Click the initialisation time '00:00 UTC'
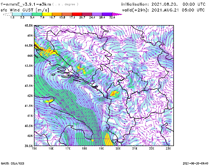The image size is (214, 165). (194, 4)
